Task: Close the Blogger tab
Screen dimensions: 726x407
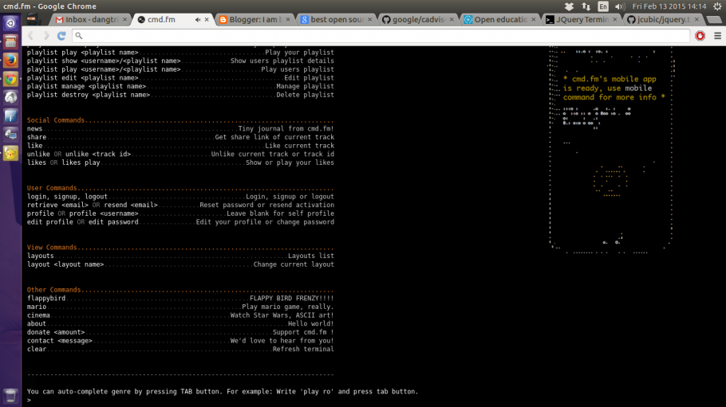Action: tap(289, 20)
